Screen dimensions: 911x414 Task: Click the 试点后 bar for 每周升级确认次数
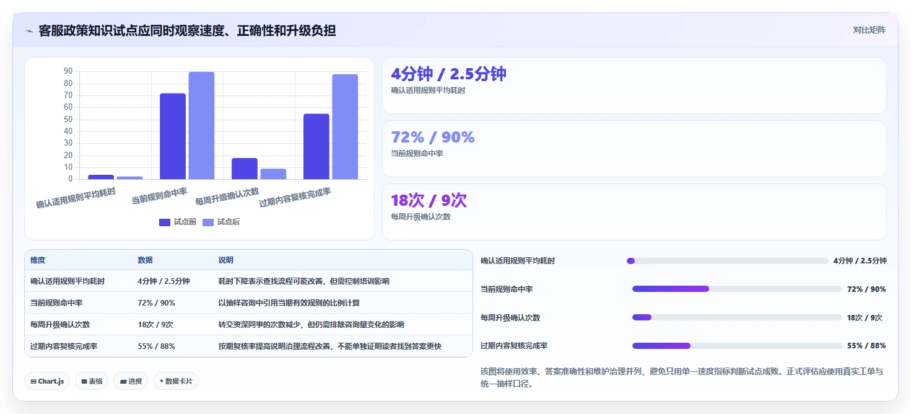point(273,174)
